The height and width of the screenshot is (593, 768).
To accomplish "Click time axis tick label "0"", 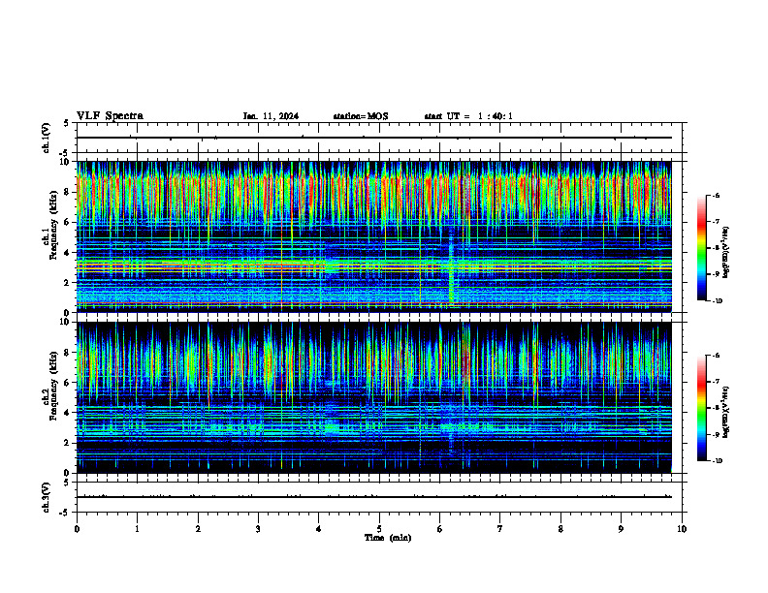I will pyautogui.click(x=77, y=529).
